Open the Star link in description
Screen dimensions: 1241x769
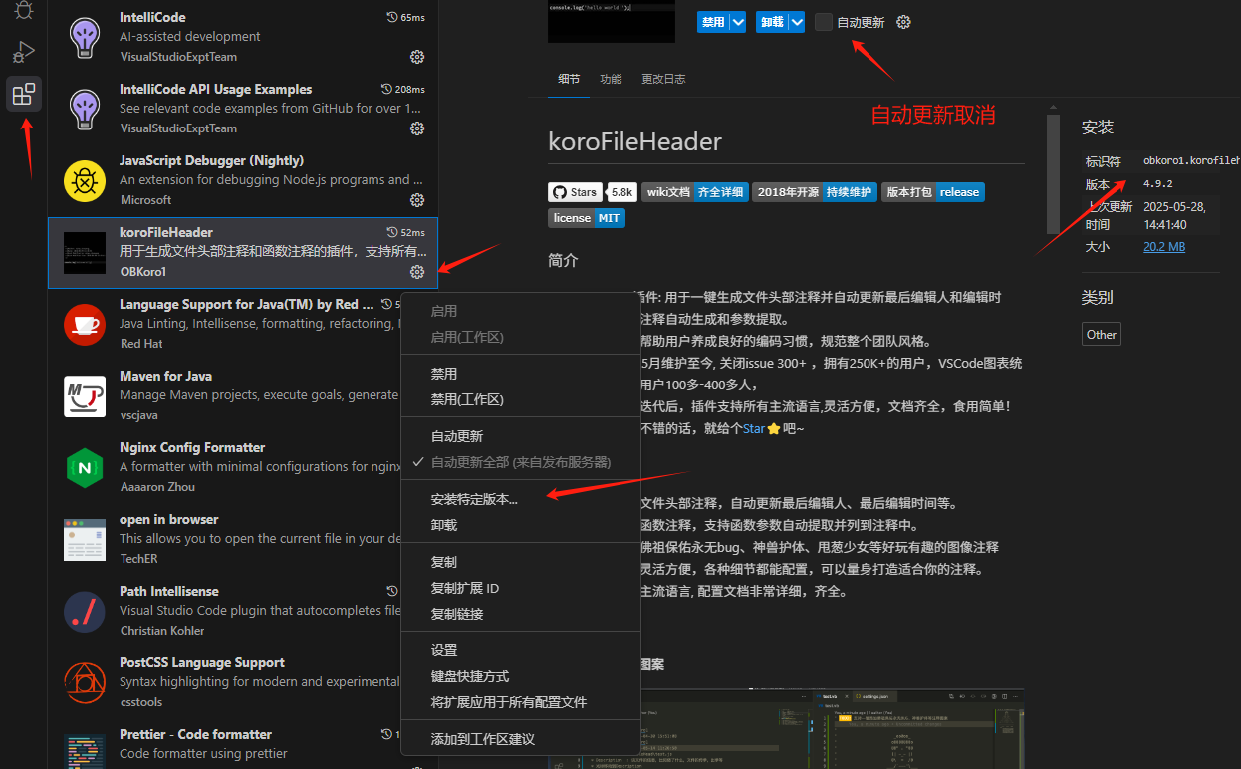tap(754, 428)
